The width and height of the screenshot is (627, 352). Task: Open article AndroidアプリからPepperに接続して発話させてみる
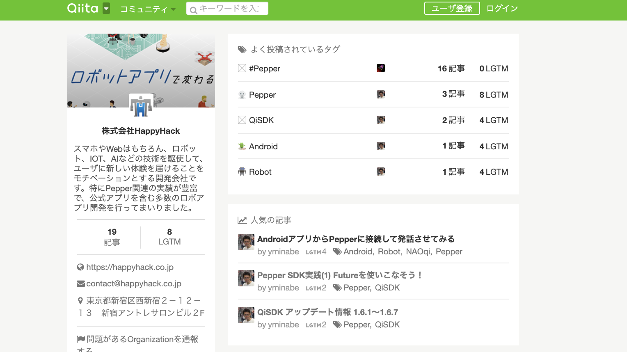tap(356, 239)
